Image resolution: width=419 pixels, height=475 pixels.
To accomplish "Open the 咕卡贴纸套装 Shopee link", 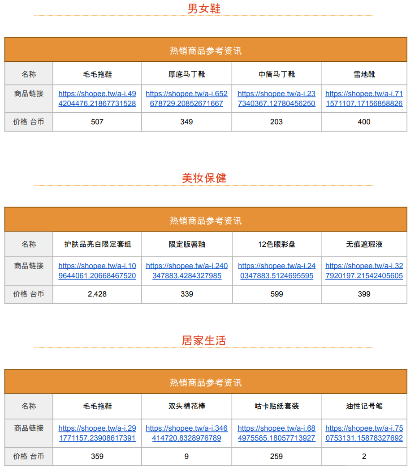I will point(276,433).
